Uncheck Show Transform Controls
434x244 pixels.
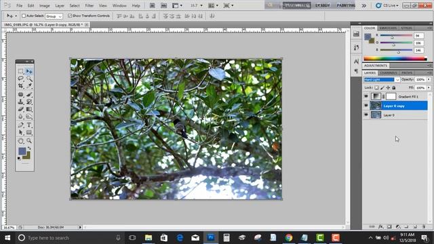70,16
